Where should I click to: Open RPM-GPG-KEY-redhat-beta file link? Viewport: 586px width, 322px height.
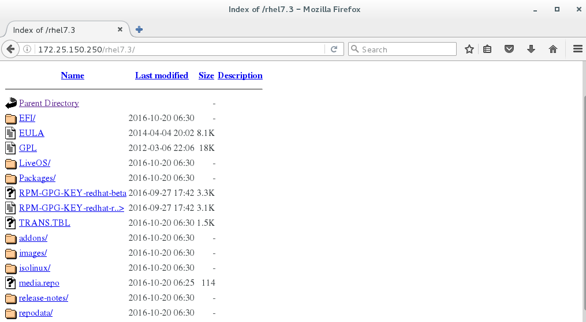coord(73,193)
